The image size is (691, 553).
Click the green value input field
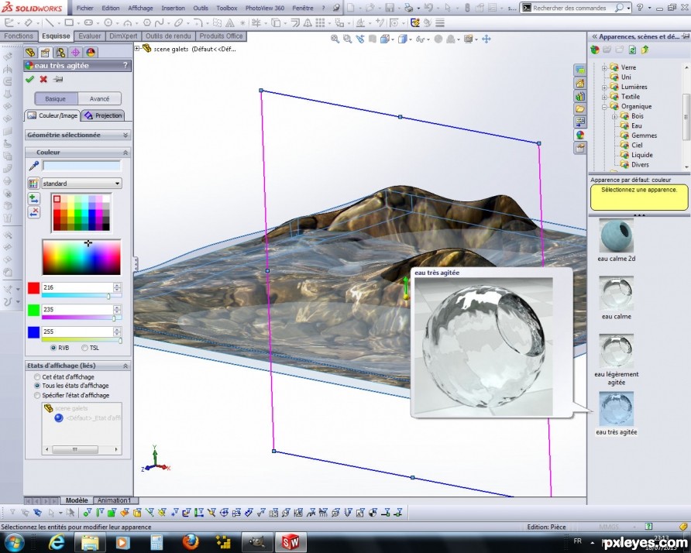click(77, 309)
